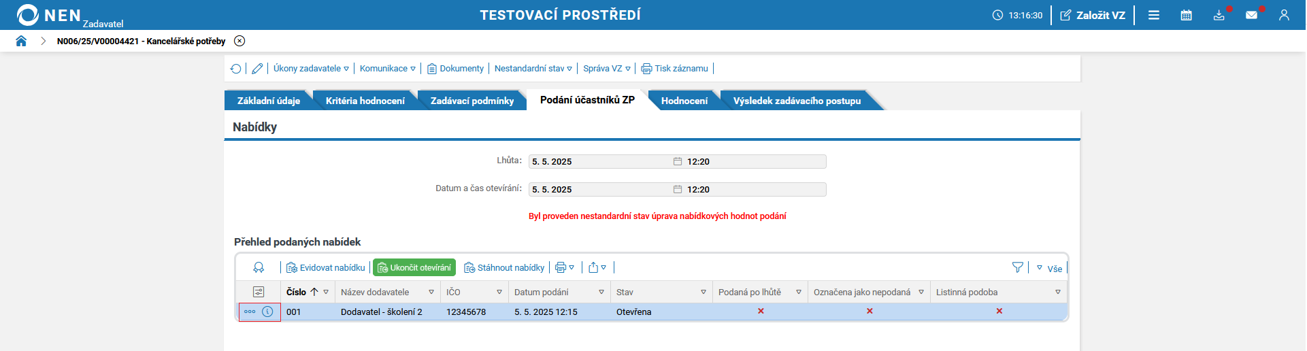1307x351 pixels.
Task: Click Tisk záznamu
Action: (x=675, y=69)
